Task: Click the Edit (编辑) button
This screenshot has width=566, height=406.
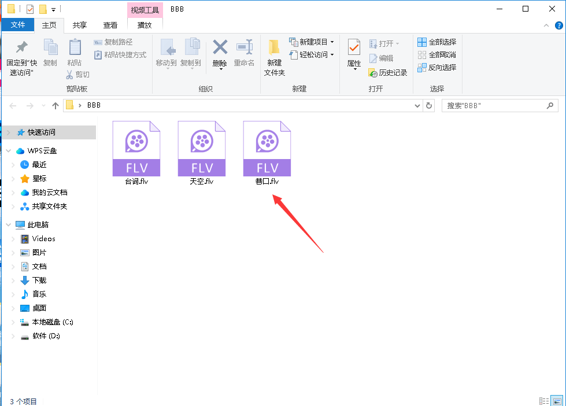Action: point(381,58)
